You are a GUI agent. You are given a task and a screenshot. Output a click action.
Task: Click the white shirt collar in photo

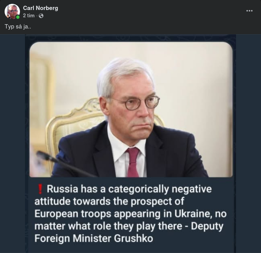119,146
